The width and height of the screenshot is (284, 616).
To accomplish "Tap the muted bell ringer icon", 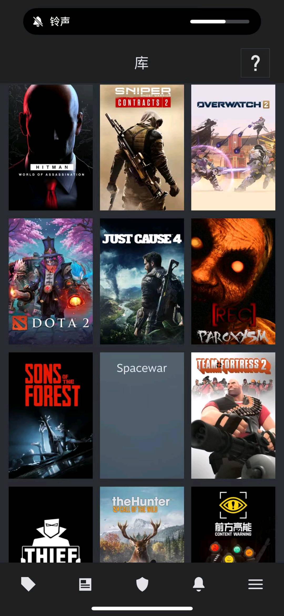I will click(38, 21).
